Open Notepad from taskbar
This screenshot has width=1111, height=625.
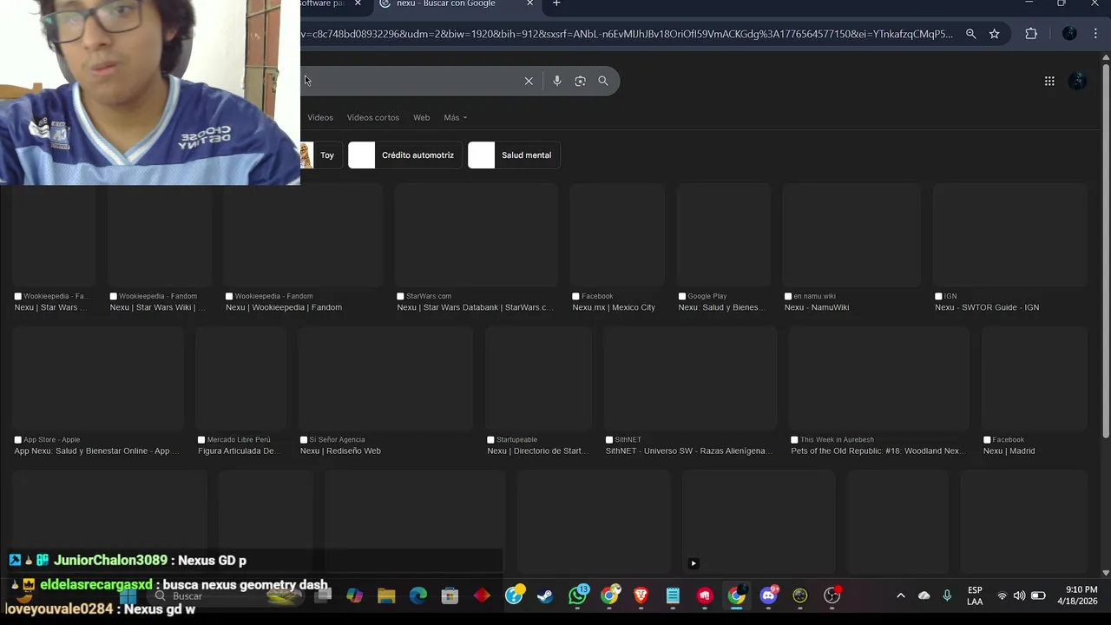tap(673, 595)
